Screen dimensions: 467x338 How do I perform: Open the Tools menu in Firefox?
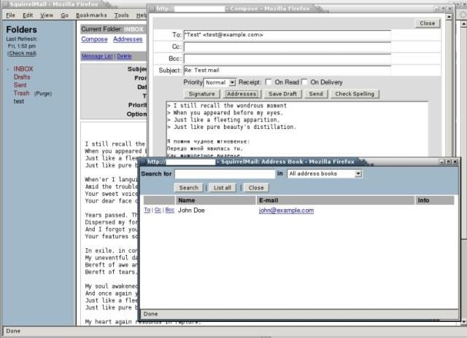tap(121, 15)
